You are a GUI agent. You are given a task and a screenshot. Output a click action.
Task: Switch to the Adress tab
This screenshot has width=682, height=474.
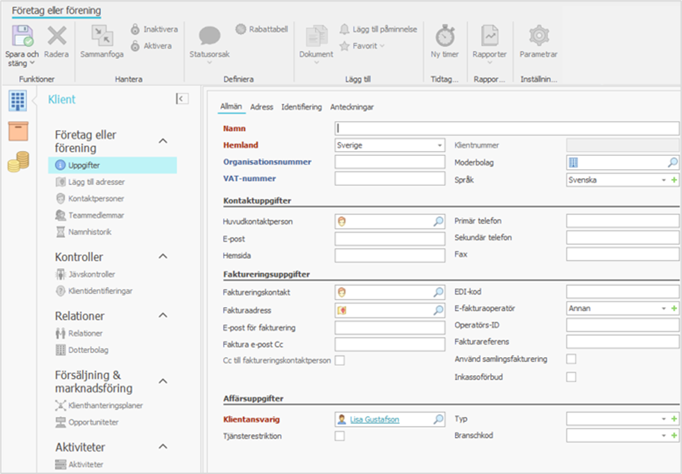tap(262, 107)
